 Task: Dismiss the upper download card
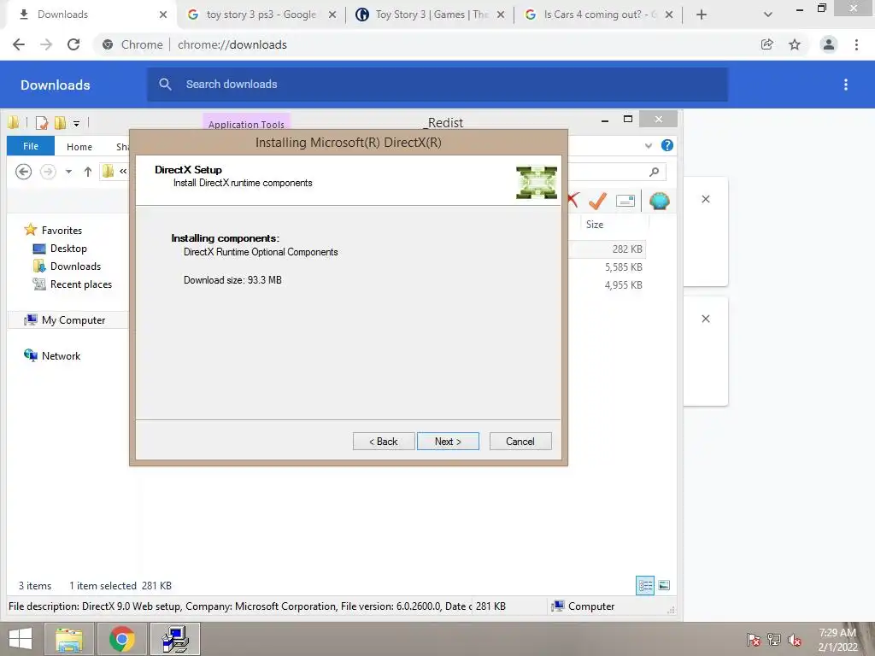click(x=705, y=199)
